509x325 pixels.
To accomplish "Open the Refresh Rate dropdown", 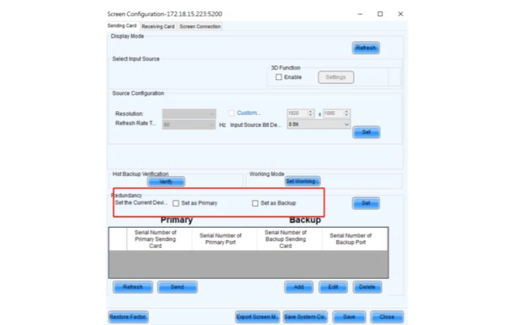I will [x=189, y=125].
